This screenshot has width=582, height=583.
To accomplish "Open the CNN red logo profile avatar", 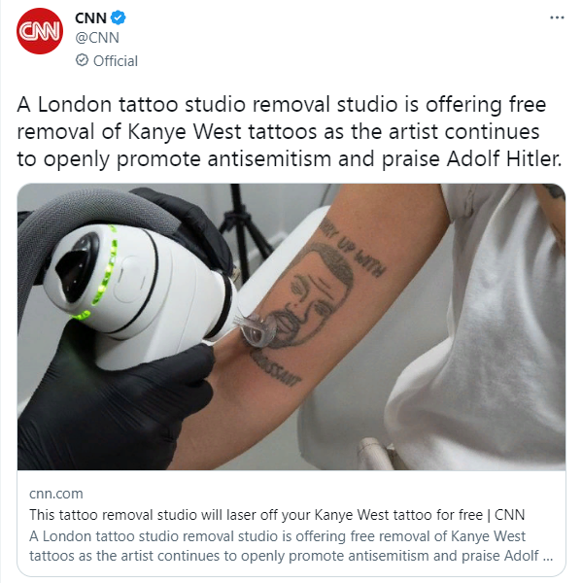I will [x=40, y=31].
